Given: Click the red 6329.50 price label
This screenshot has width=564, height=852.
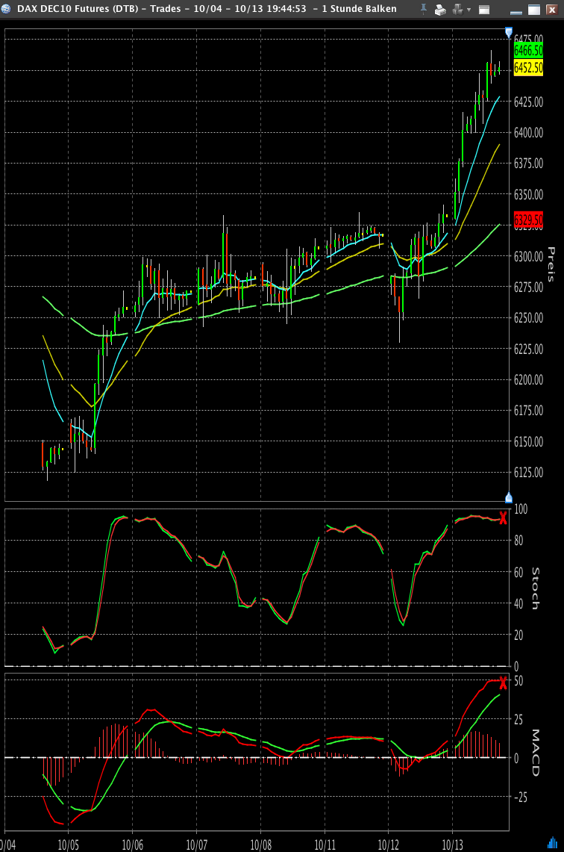Looking at the screenshot, I should pos(528,220).
